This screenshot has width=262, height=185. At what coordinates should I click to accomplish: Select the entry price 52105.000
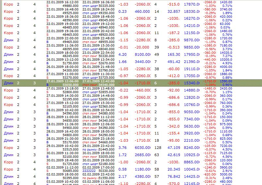[71, 107]
